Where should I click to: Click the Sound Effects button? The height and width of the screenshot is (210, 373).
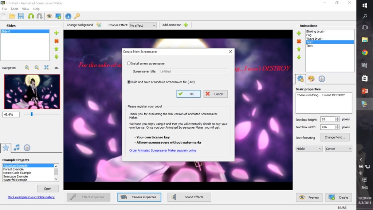pos(189,197)
